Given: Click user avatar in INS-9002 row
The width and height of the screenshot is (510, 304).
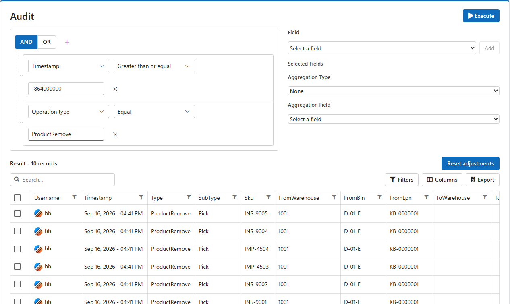Looking at the screenshot, I should [38, 285].
